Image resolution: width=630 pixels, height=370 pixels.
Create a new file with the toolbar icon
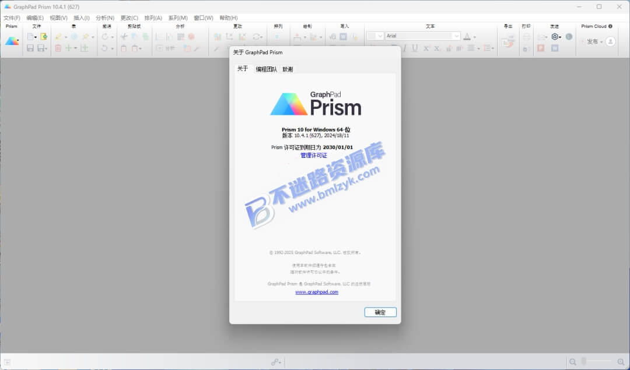30,37
